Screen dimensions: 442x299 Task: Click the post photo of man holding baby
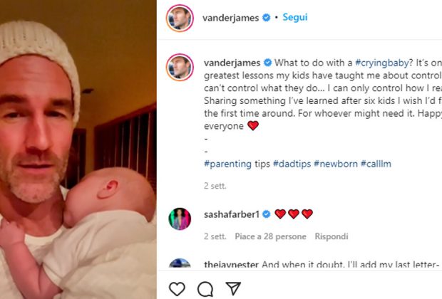tap(78, 149)
